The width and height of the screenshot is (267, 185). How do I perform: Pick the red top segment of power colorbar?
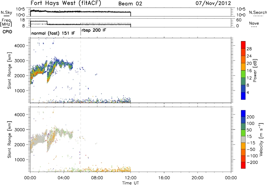(x=243, y=45)
